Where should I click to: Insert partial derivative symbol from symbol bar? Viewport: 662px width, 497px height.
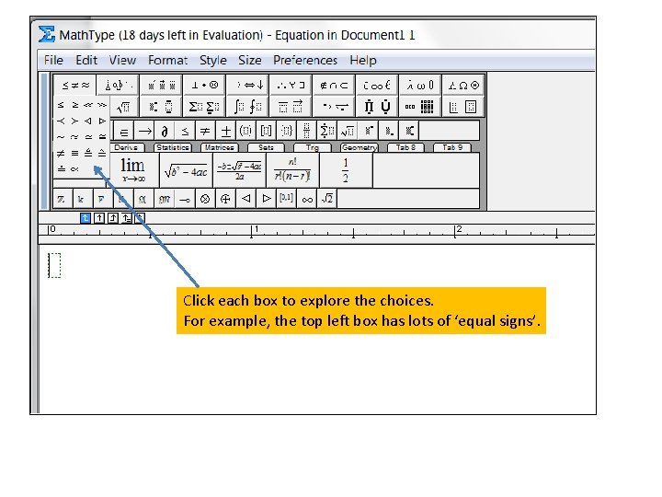[165, 131]
